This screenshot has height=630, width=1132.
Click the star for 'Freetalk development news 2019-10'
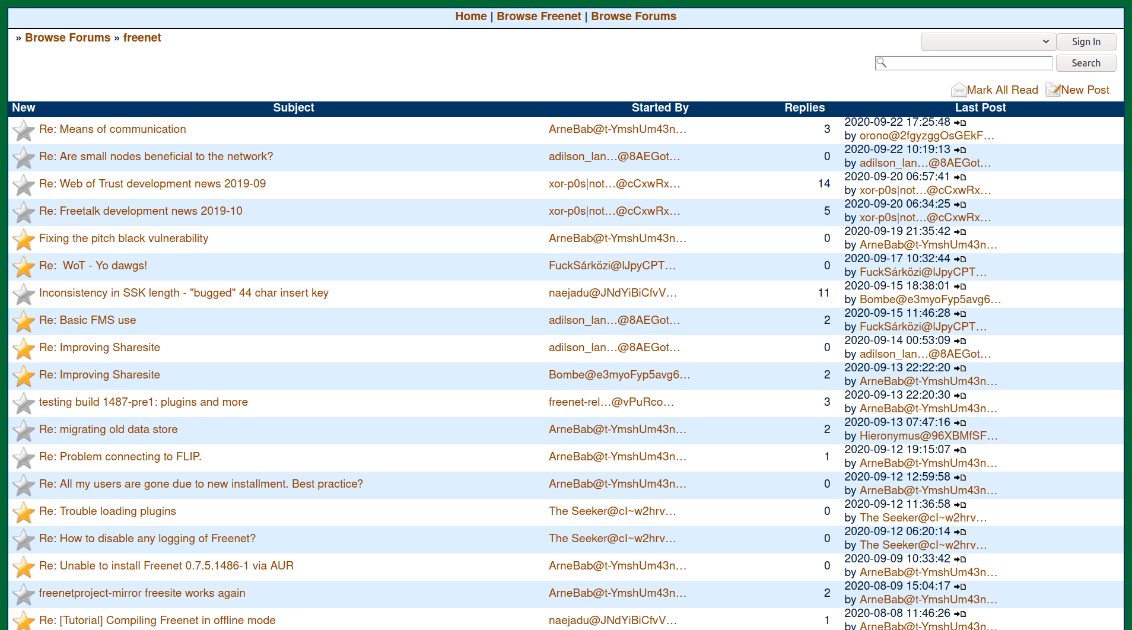pos(24,212)
